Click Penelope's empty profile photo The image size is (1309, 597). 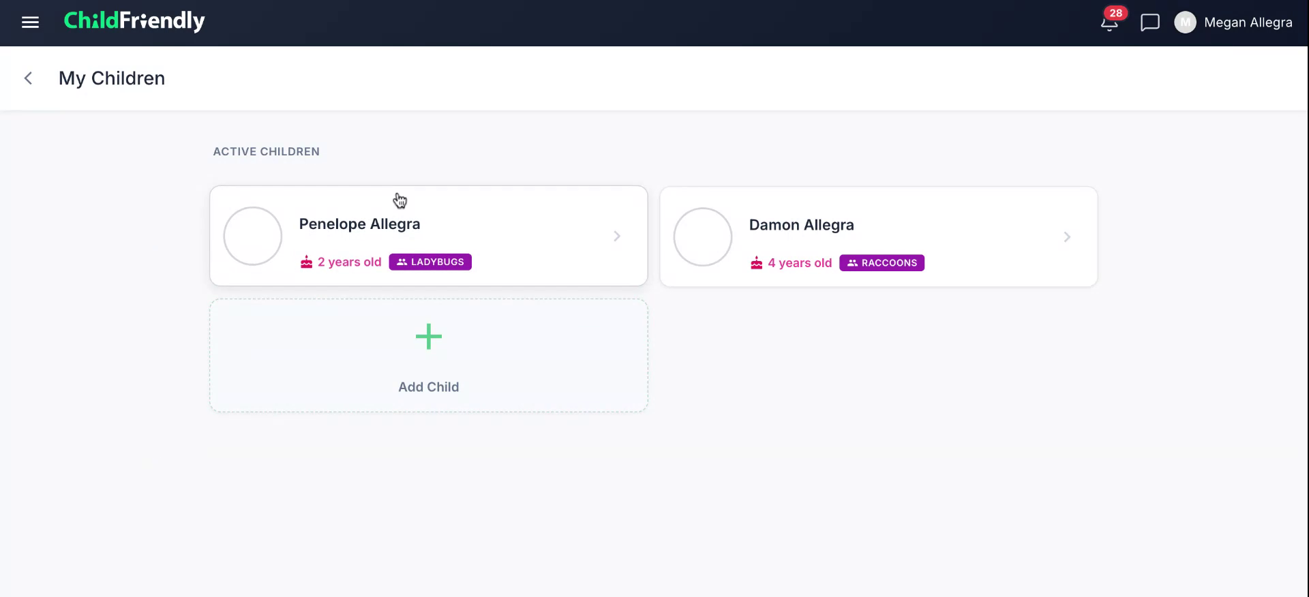click(x=253, y=236)
